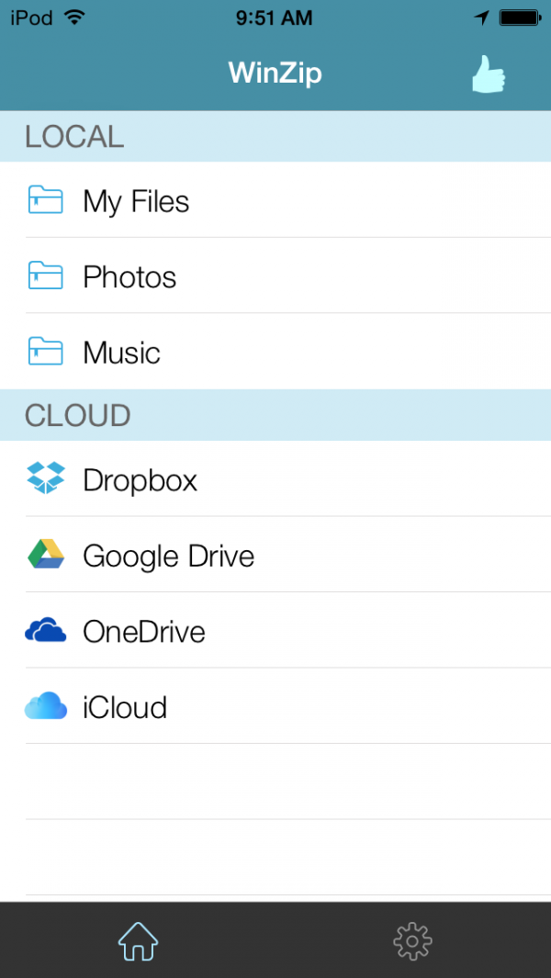Screen dimensions: 551x978
Task: Open the My Files label
Action: tap(136, 201)
